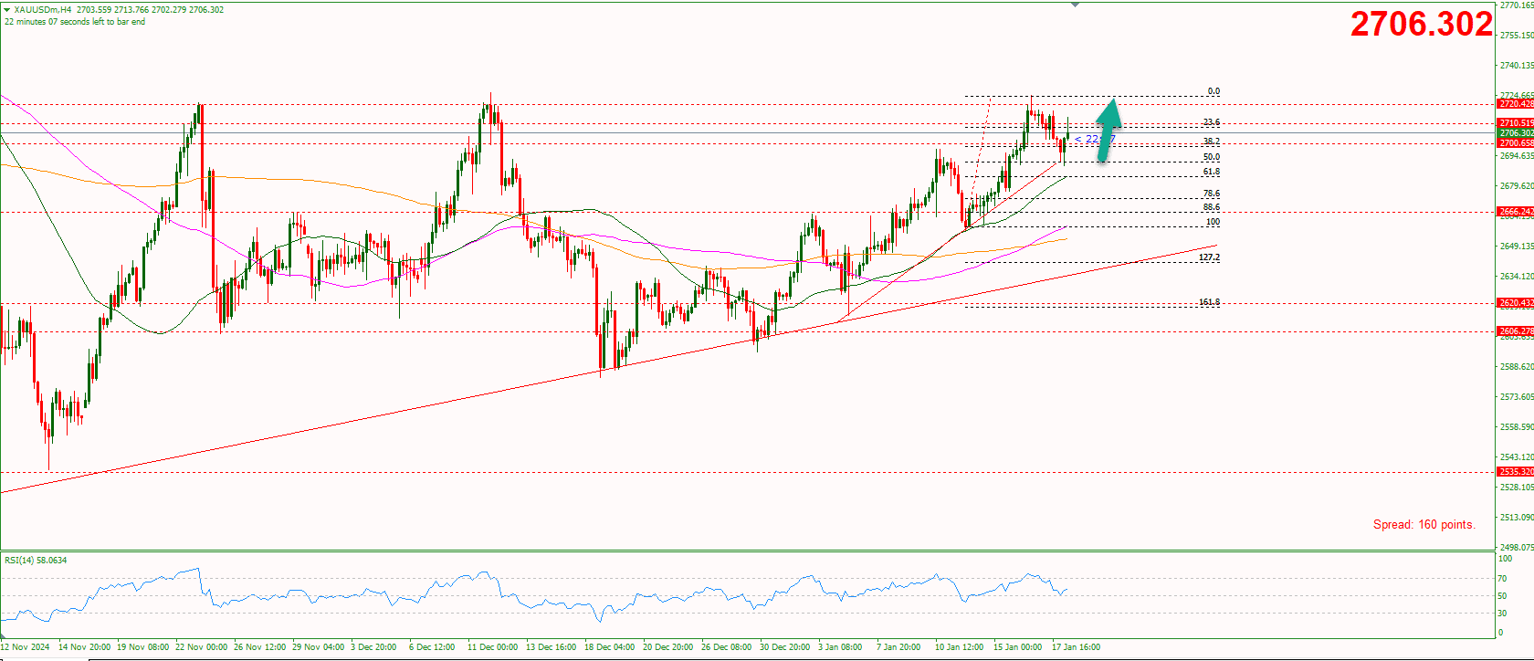Click the Fibonacci 127.2 level label

(x=1210, y=257)
